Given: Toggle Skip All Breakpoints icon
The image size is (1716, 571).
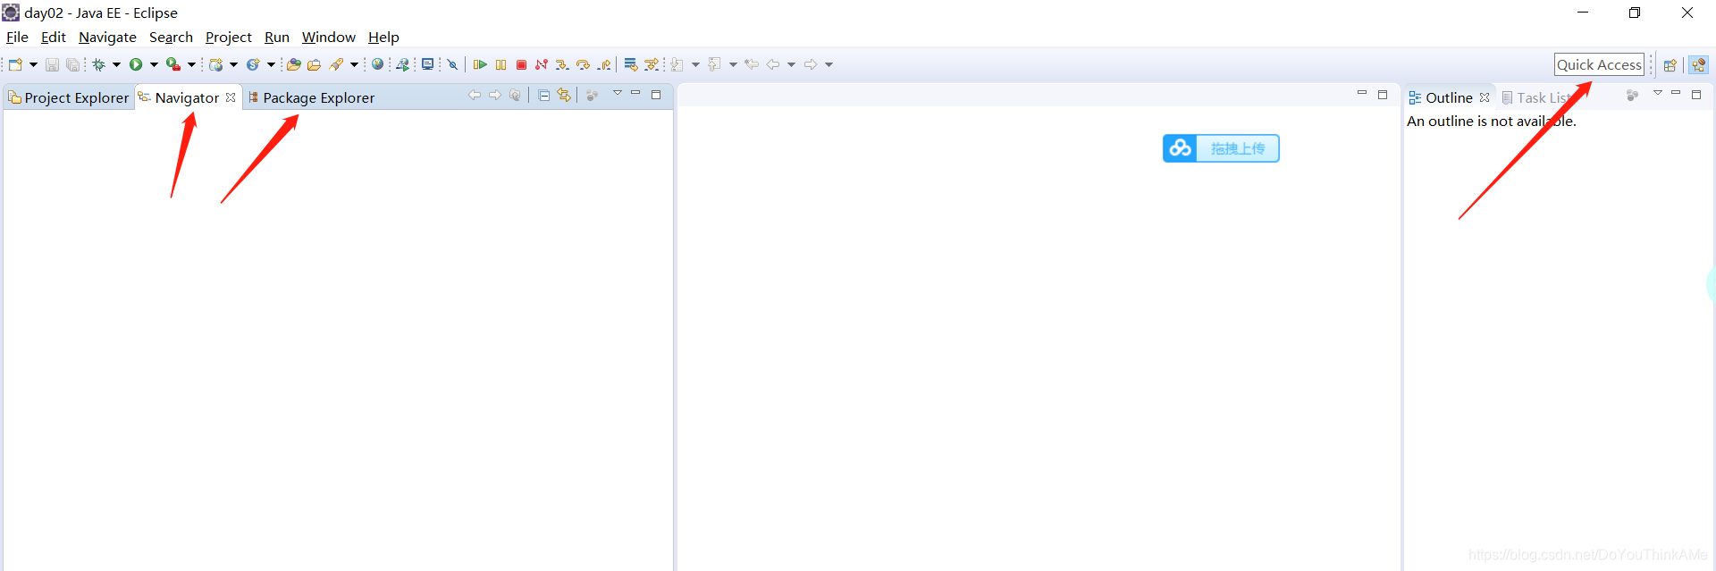Looking at the screenshot, I should pos(453,64).
